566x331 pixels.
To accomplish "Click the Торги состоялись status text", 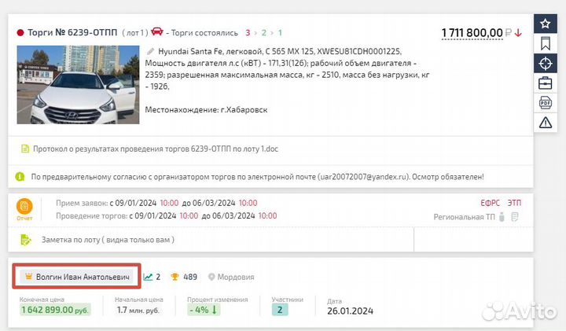I will tap(204, 33).
